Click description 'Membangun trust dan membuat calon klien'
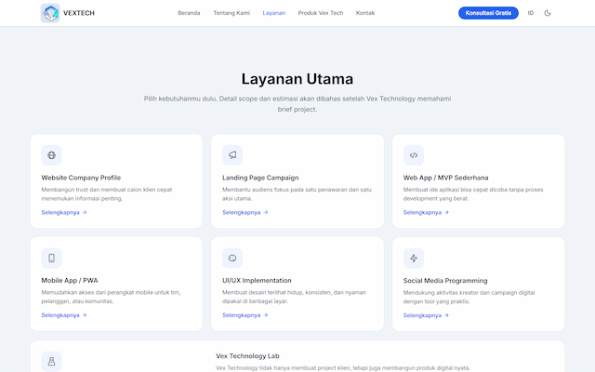The height and width of the screenshot is (372, 595). (x=107, y=194)
